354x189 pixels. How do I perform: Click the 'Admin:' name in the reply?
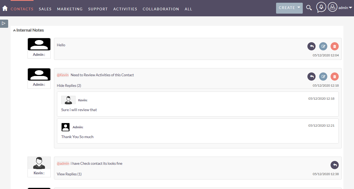[78, 127]
